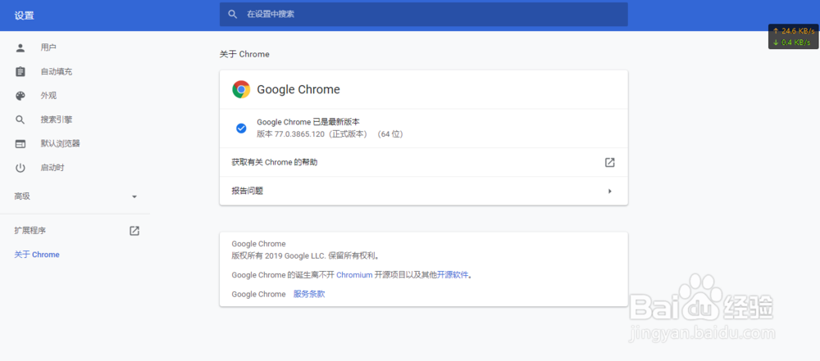Click the upload speed 24.6 KB/s indicator
The image size is (820, 361).
(x=793, y=31)
